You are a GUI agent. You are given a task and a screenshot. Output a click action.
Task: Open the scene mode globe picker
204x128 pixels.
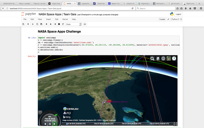[x=163, y=58]
